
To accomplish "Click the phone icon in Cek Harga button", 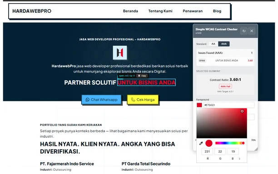I will click(133, 99).
